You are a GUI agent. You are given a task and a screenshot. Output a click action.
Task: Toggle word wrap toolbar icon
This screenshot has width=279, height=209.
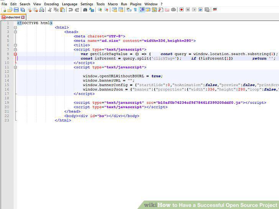pos(129,10)
